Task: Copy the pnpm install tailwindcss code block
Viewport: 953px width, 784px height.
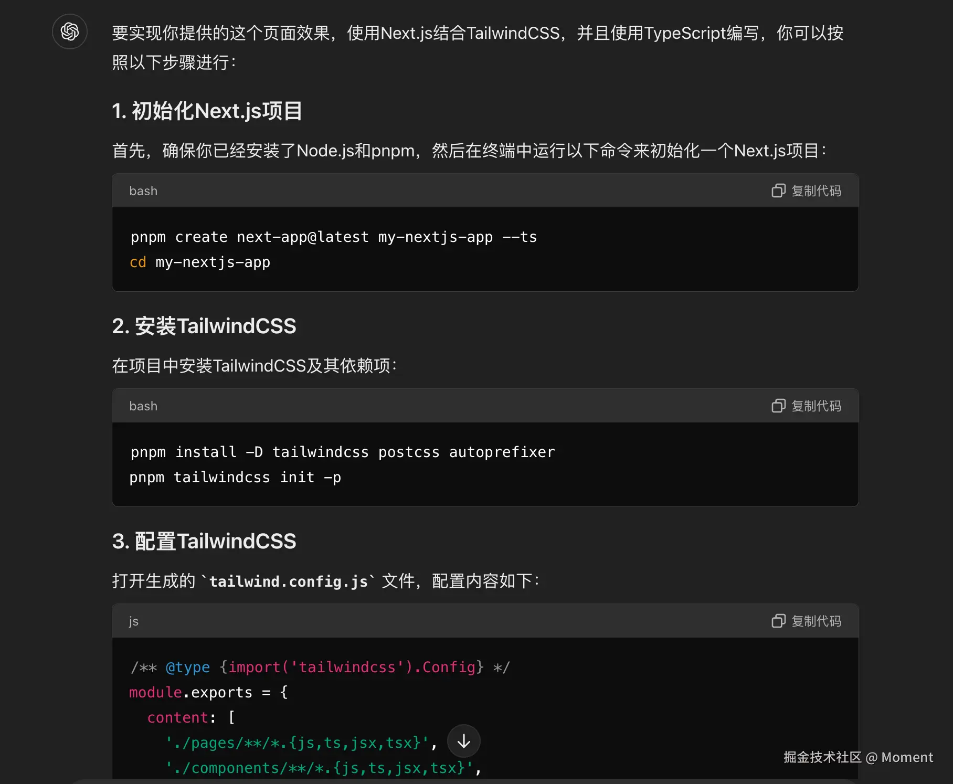Action: coord(807,406)
